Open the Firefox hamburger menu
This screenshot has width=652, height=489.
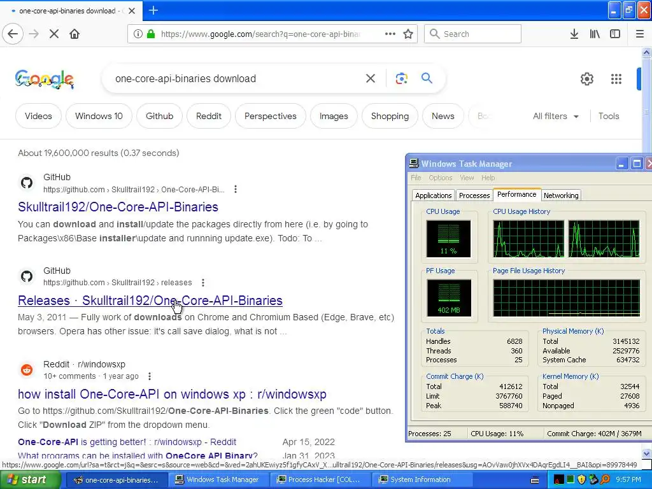pyautogui.click(x=640, y=34)
